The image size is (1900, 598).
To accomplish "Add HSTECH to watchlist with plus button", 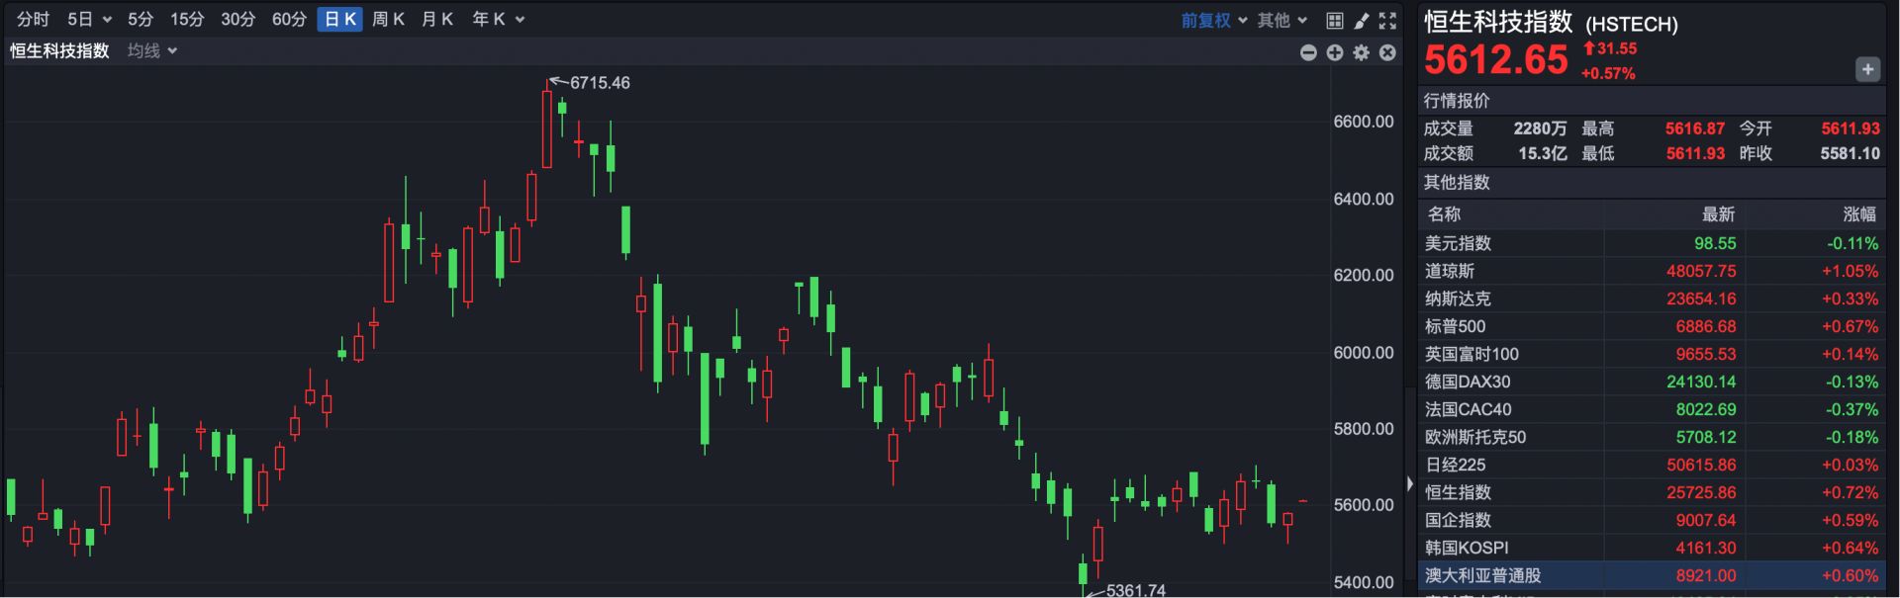I will pyautogui.click(x=1867, y=69).
